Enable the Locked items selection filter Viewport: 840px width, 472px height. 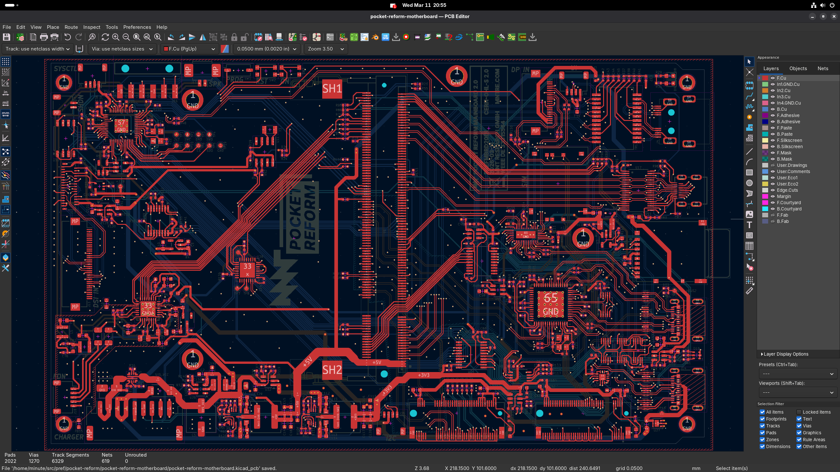click(799, 412)
